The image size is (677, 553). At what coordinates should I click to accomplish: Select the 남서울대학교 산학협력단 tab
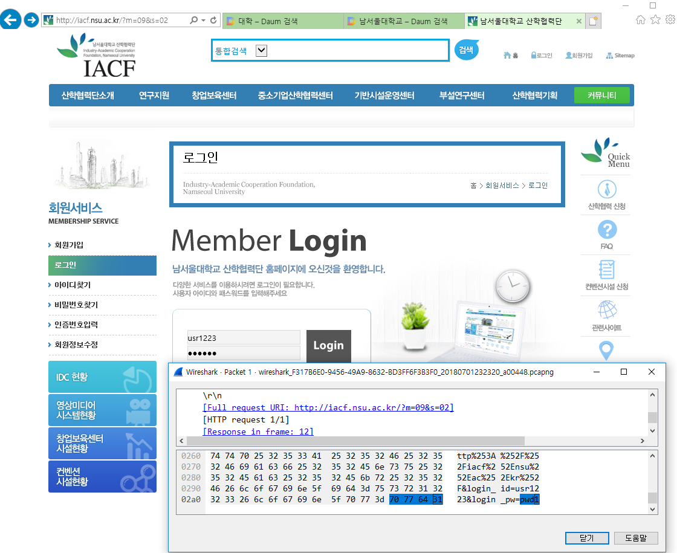[520, 21]
